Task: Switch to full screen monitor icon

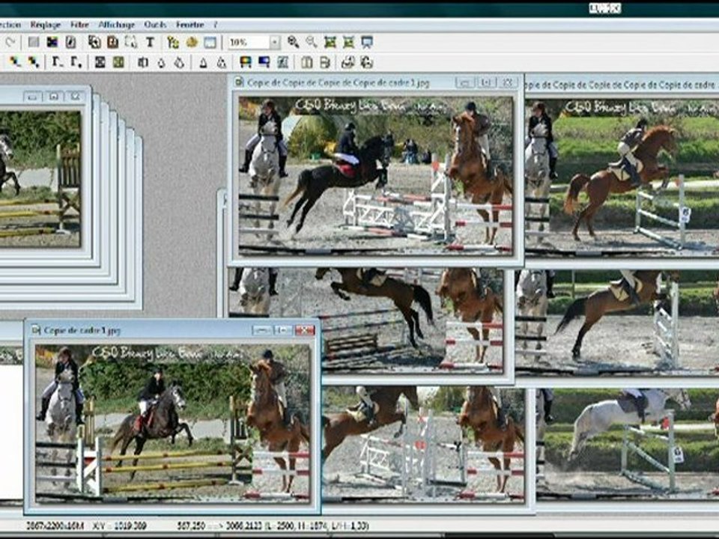Action: 367,42
